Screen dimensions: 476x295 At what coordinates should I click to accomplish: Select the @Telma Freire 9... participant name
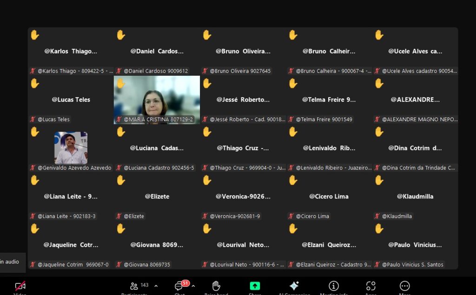[x=329, y=99]
